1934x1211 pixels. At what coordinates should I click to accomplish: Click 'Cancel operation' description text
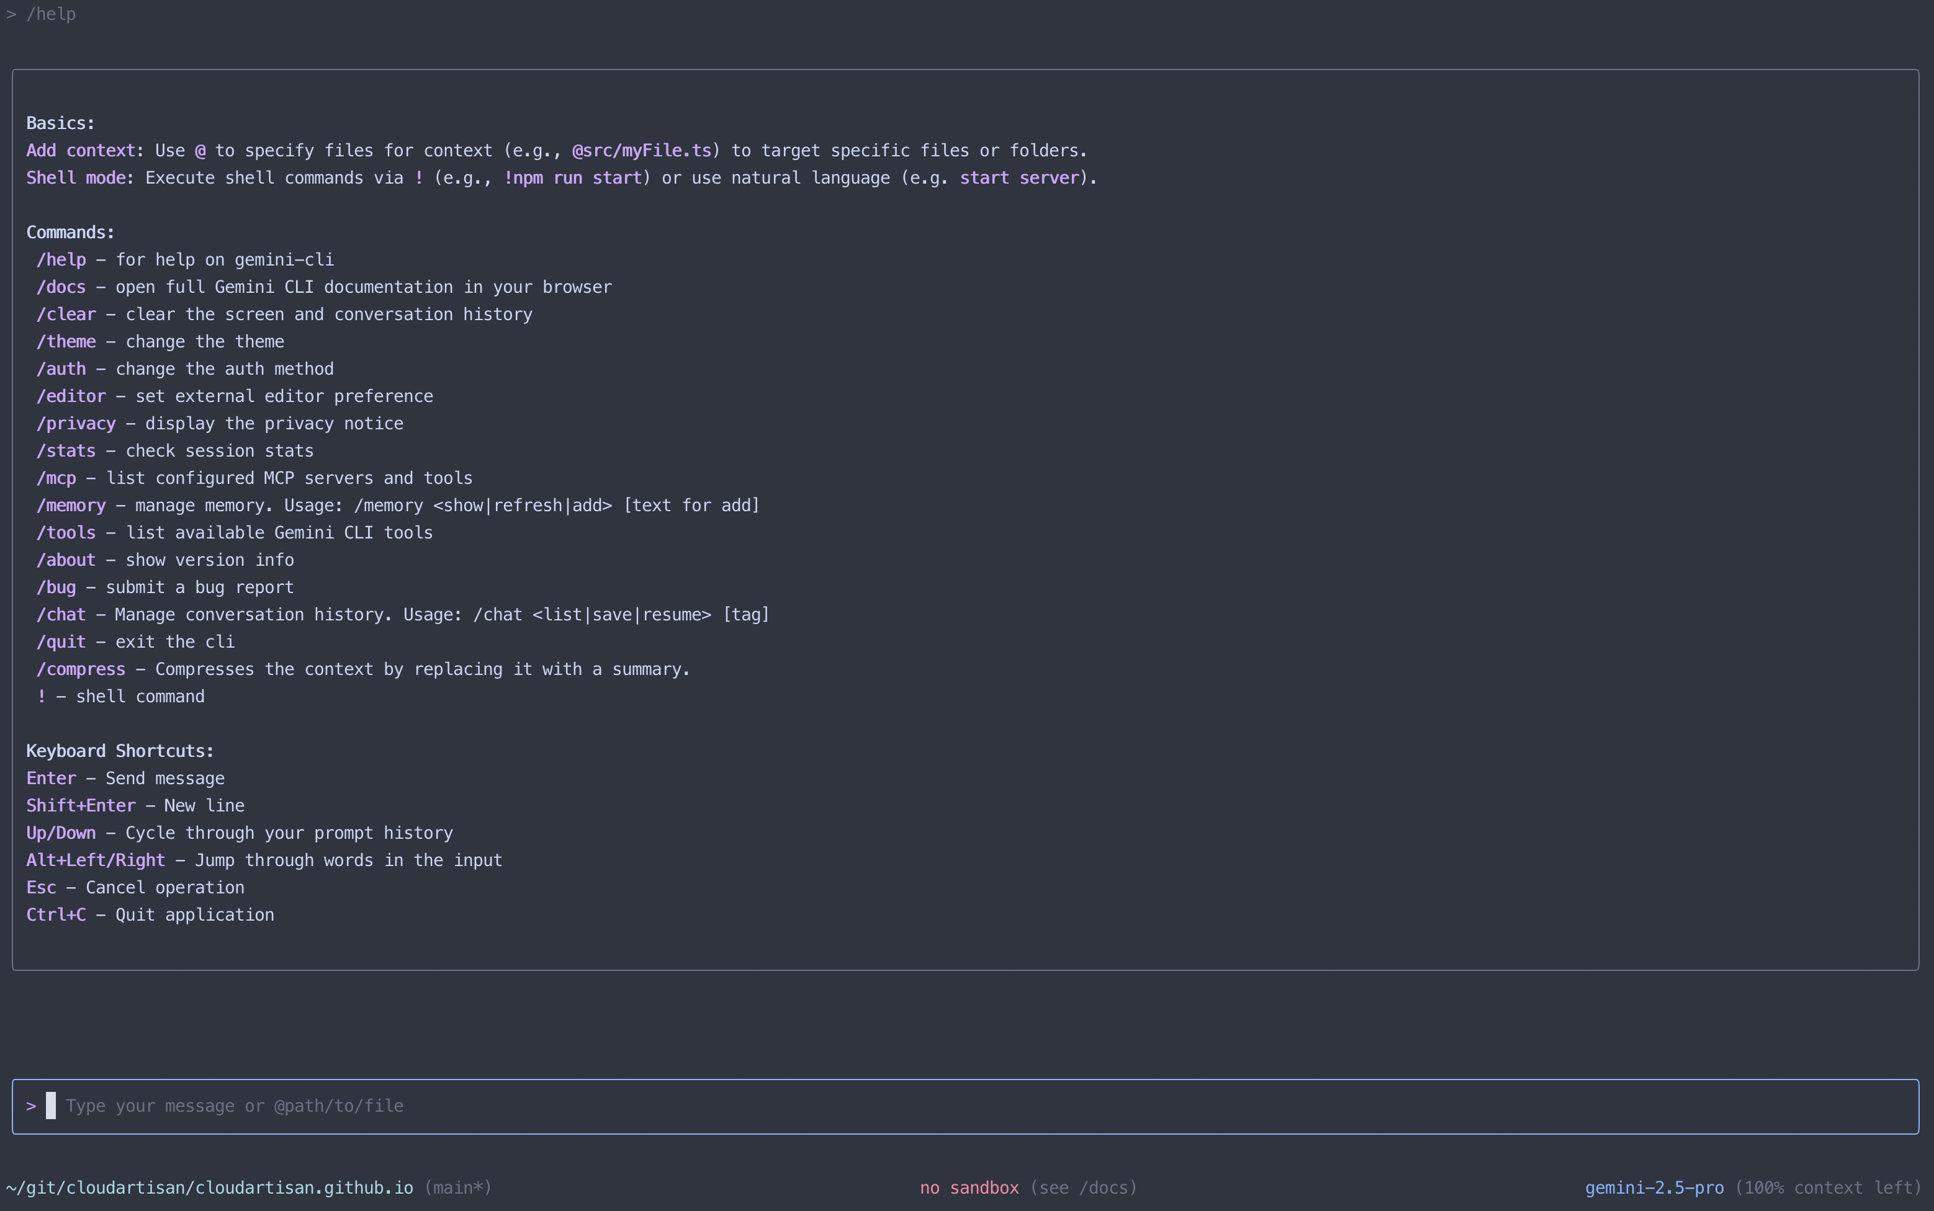165,887
